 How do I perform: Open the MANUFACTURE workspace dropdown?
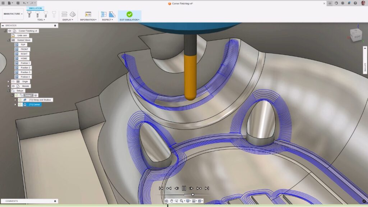13,14
